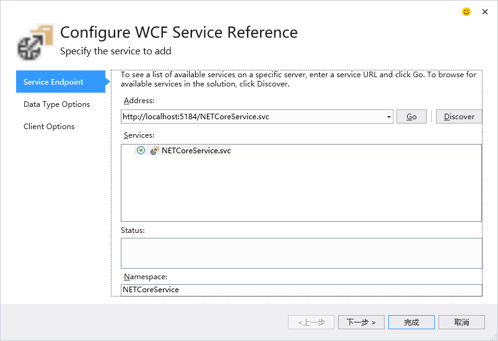The image size is (498, 341).
Task: Select the NETCoreService.svc text in Services list
Action: click(x=196, y=150)
